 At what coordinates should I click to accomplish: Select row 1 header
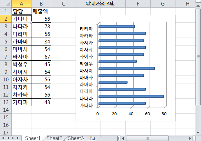coord(6,11)
